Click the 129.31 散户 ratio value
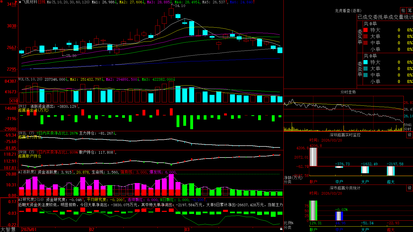 point(315,223)
